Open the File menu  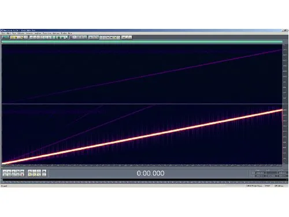(3, 34)
